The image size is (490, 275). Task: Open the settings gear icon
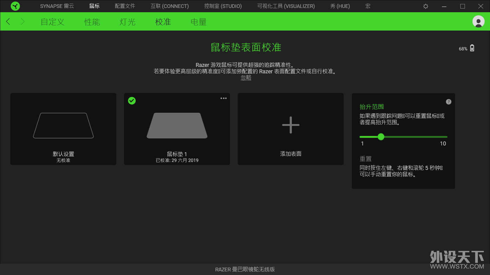click(x=426, y=6)
